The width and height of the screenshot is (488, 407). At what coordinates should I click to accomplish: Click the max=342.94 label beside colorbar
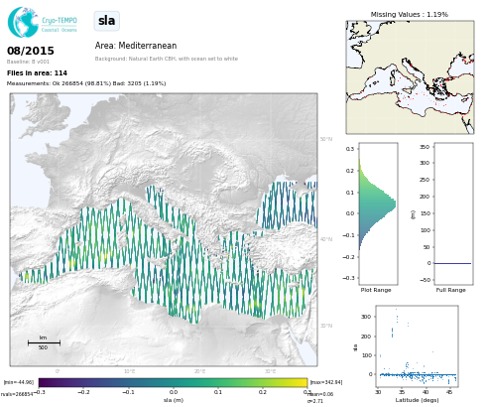click(325, 382)
